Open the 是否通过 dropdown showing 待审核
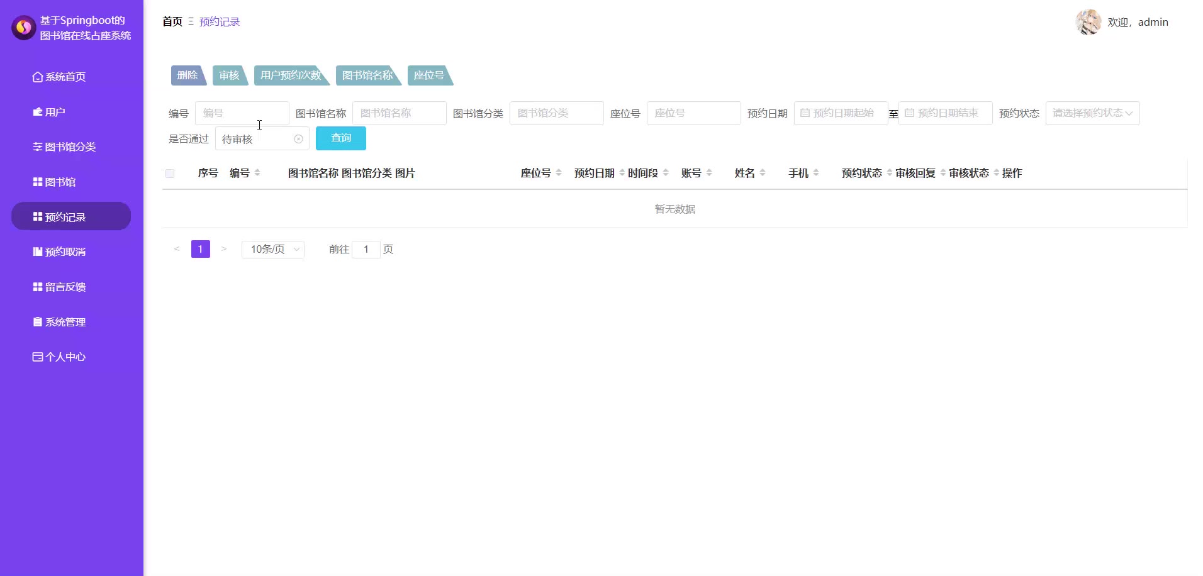Screen dimensions: 1203x576 tap(262, 138)
